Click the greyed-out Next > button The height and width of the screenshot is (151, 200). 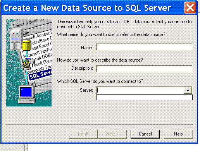tap(112, 134)
